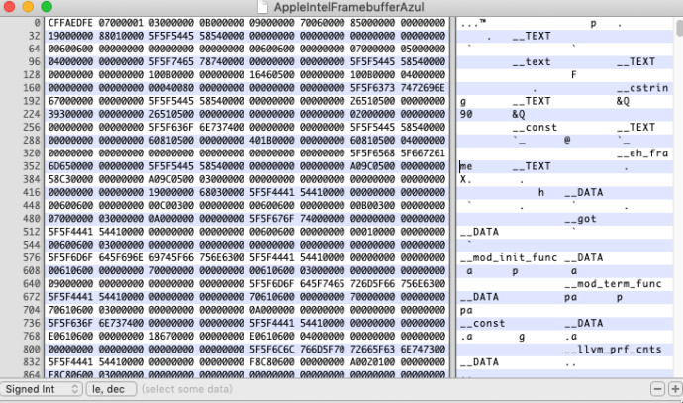Open the 'le, dec' format dropdown
This screenshot has height=403, width=683.
(x=112, y=389)
